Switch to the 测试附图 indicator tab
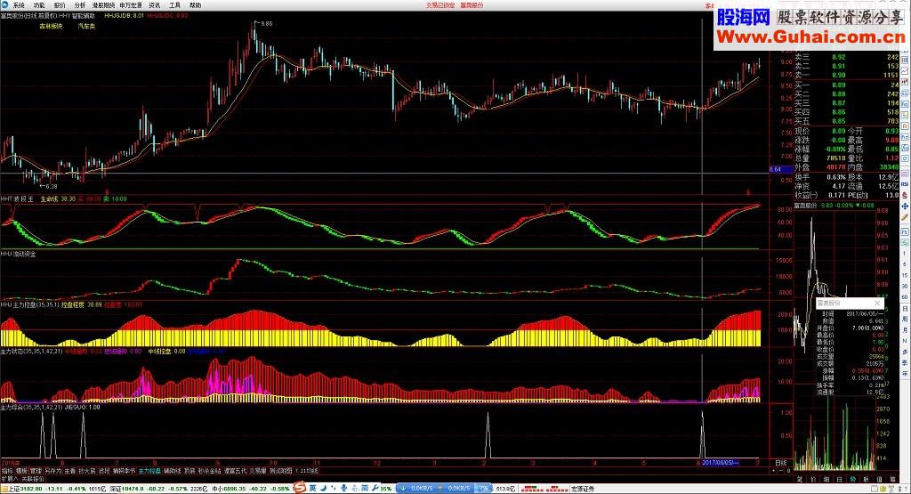Screen dimensions: 911x494 tap(280, 471)
